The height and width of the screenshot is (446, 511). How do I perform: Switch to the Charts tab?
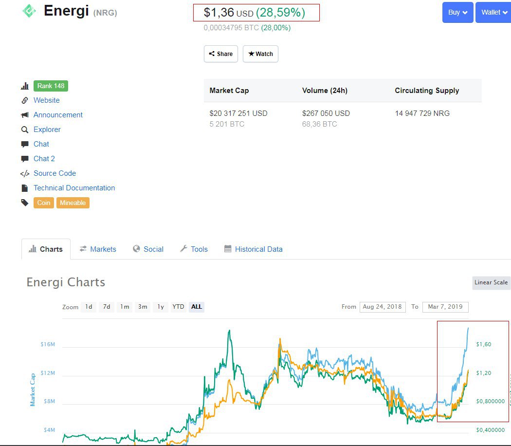tap(46, 249)
